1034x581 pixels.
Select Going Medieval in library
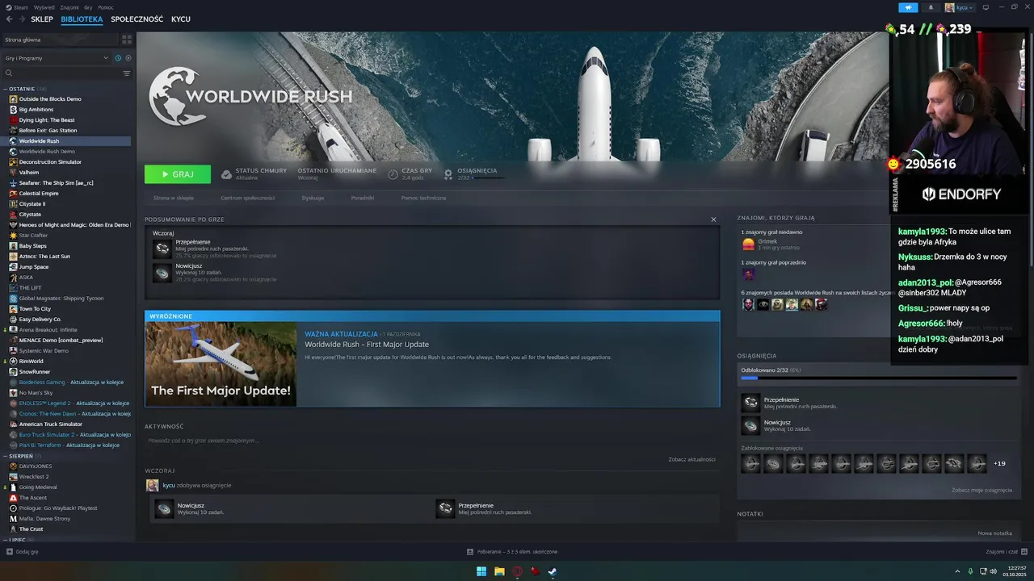[38, 487]
